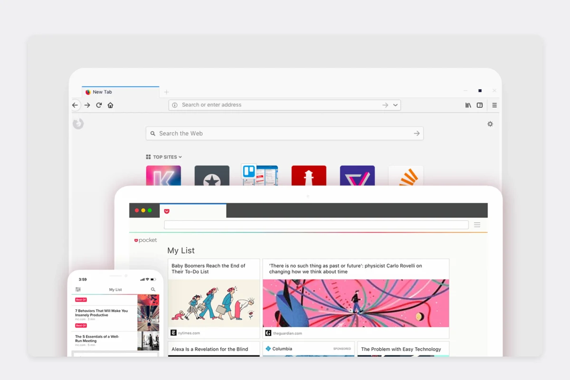
Task: Click into the Search the Web box
Action: [x=285, y=133]
